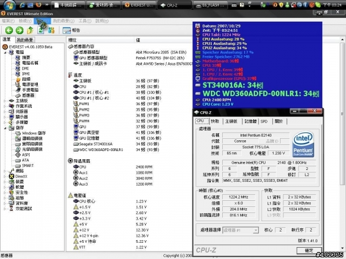Expand the 顯示器 tree node

tap(5, 117)
